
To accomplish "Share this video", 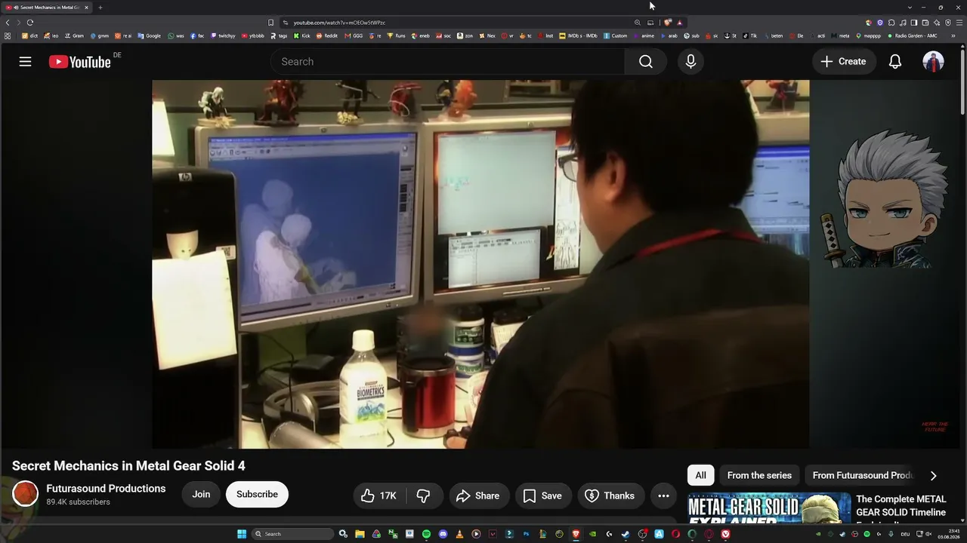I will (x=479, y=495).
